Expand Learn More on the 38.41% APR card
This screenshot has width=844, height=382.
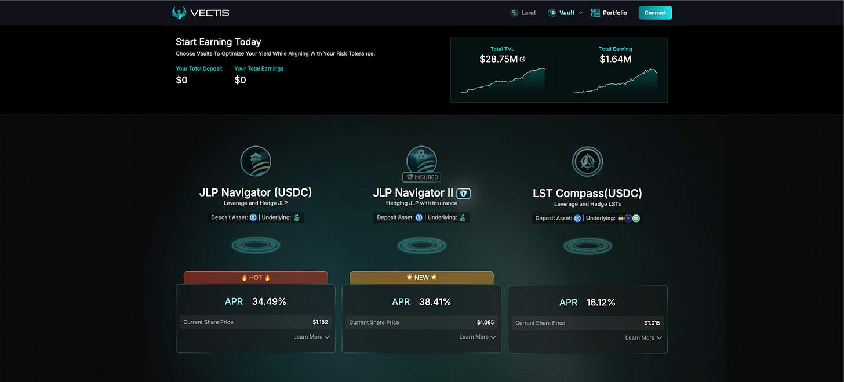(477, 337)
